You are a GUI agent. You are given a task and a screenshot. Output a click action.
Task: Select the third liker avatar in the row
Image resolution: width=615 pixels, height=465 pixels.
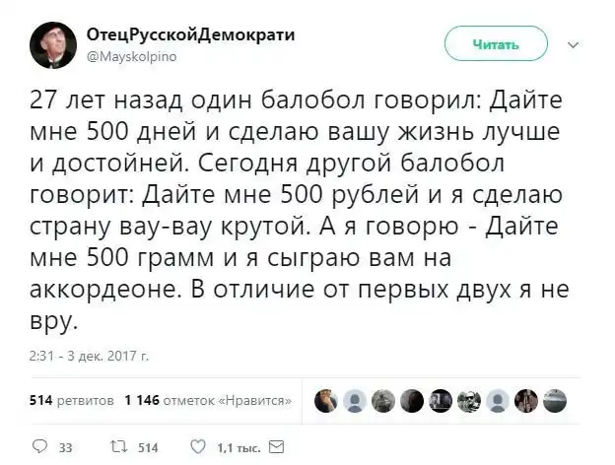pos(384,400)
